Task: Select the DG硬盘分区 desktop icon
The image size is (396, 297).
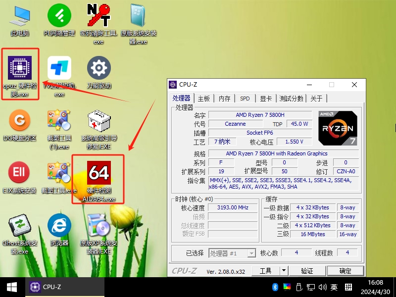Action: [20, 125]
